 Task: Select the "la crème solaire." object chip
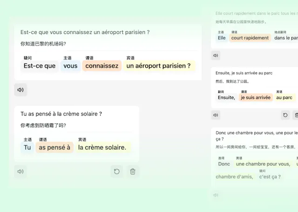pyautogui.click(x=102, y=147)
